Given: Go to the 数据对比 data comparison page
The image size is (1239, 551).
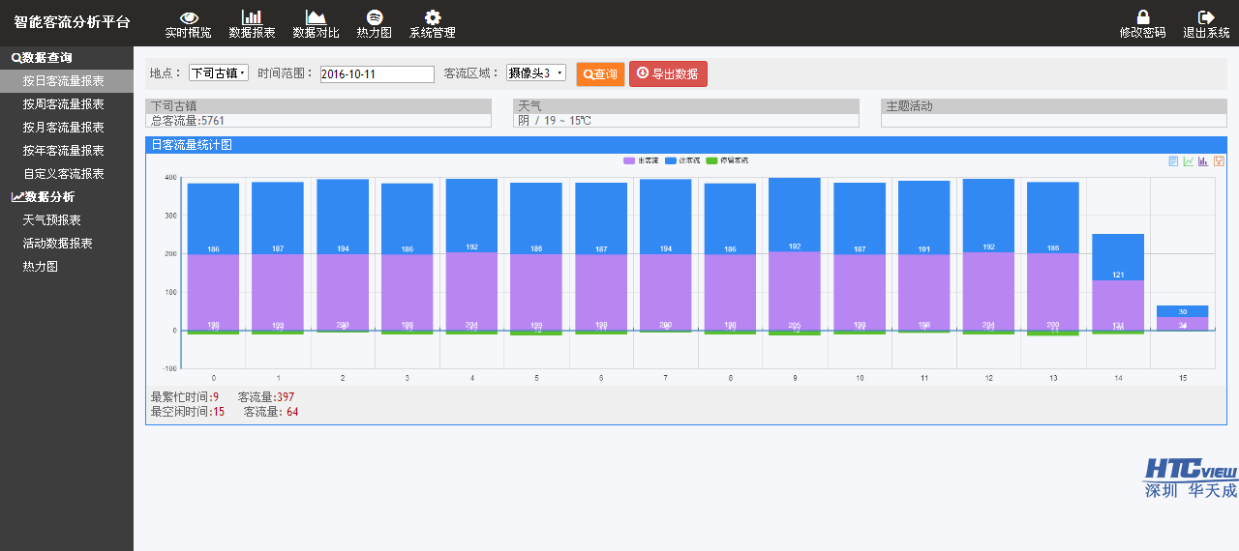Looking at the screenshot, I should coord(316,23).
